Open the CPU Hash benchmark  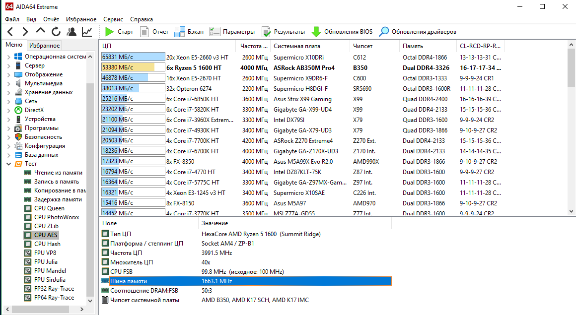pos(47,244)
